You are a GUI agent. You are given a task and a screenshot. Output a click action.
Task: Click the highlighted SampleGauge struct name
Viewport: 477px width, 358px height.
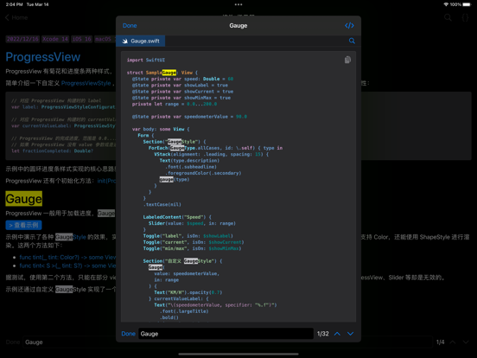coord(161,73)
